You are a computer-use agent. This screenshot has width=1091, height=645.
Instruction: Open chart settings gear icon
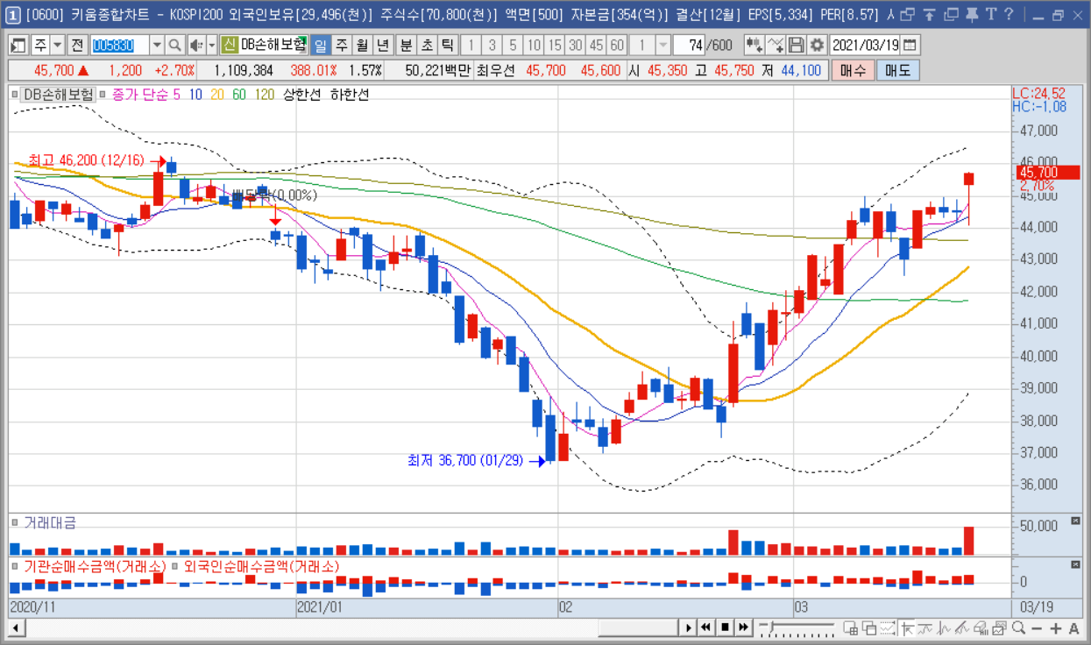[818, 45]
